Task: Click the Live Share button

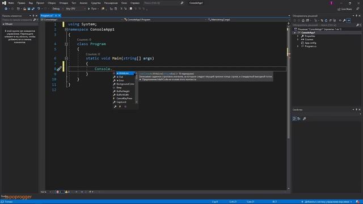Action: click(344, 9)
